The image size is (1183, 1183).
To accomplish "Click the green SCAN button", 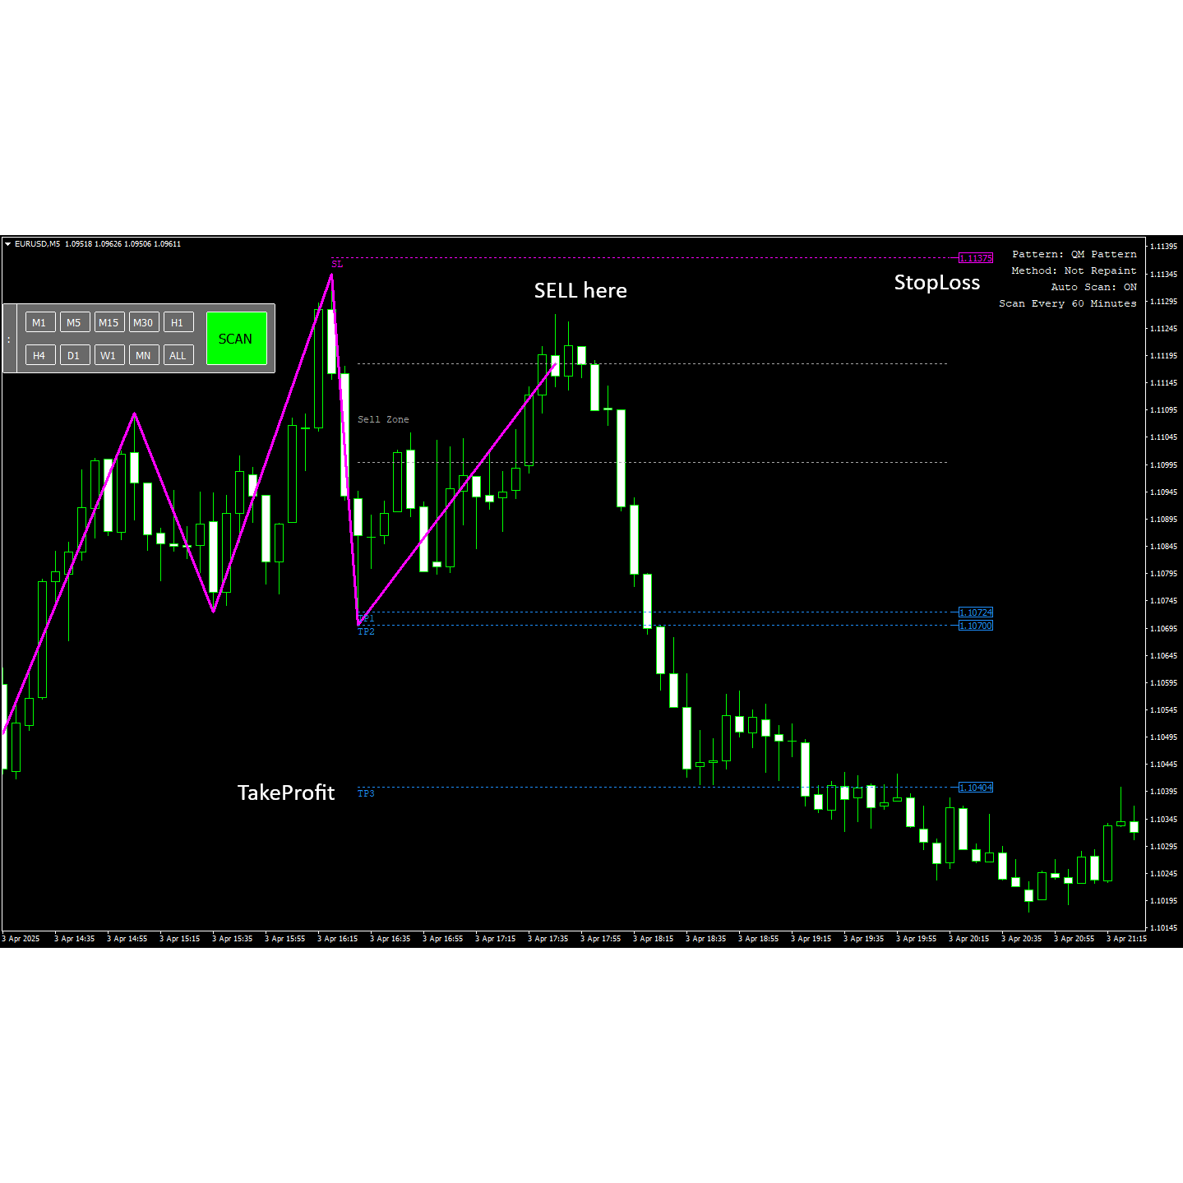I will point(236,339).
